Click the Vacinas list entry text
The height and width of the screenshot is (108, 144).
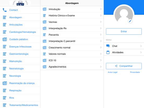click(53, 22)
